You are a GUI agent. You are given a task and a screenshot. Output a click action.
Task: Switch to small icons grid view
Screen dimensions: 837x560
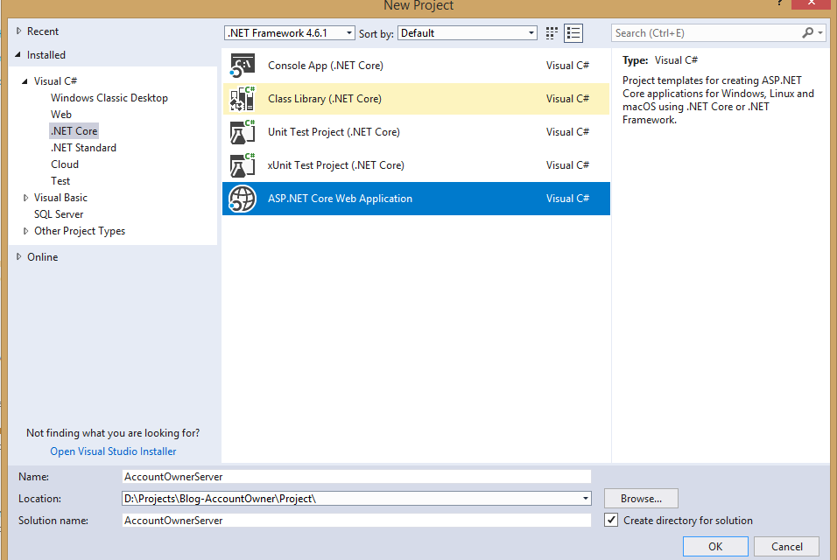552,33
